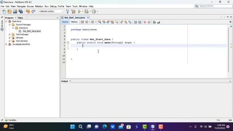This screenshot has width=233, height=131.
Task: Expand the JavaApplicationFirst project node
Action: pyautogui.click(x=6, y=44)
